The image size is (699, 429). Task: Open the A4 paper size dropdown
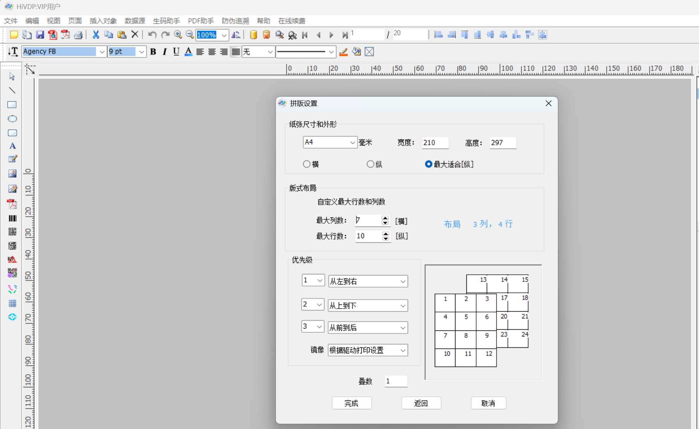tap(330, 142)
